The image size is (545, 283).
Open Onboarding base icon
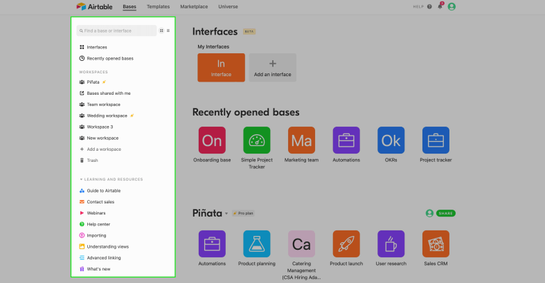212,140
